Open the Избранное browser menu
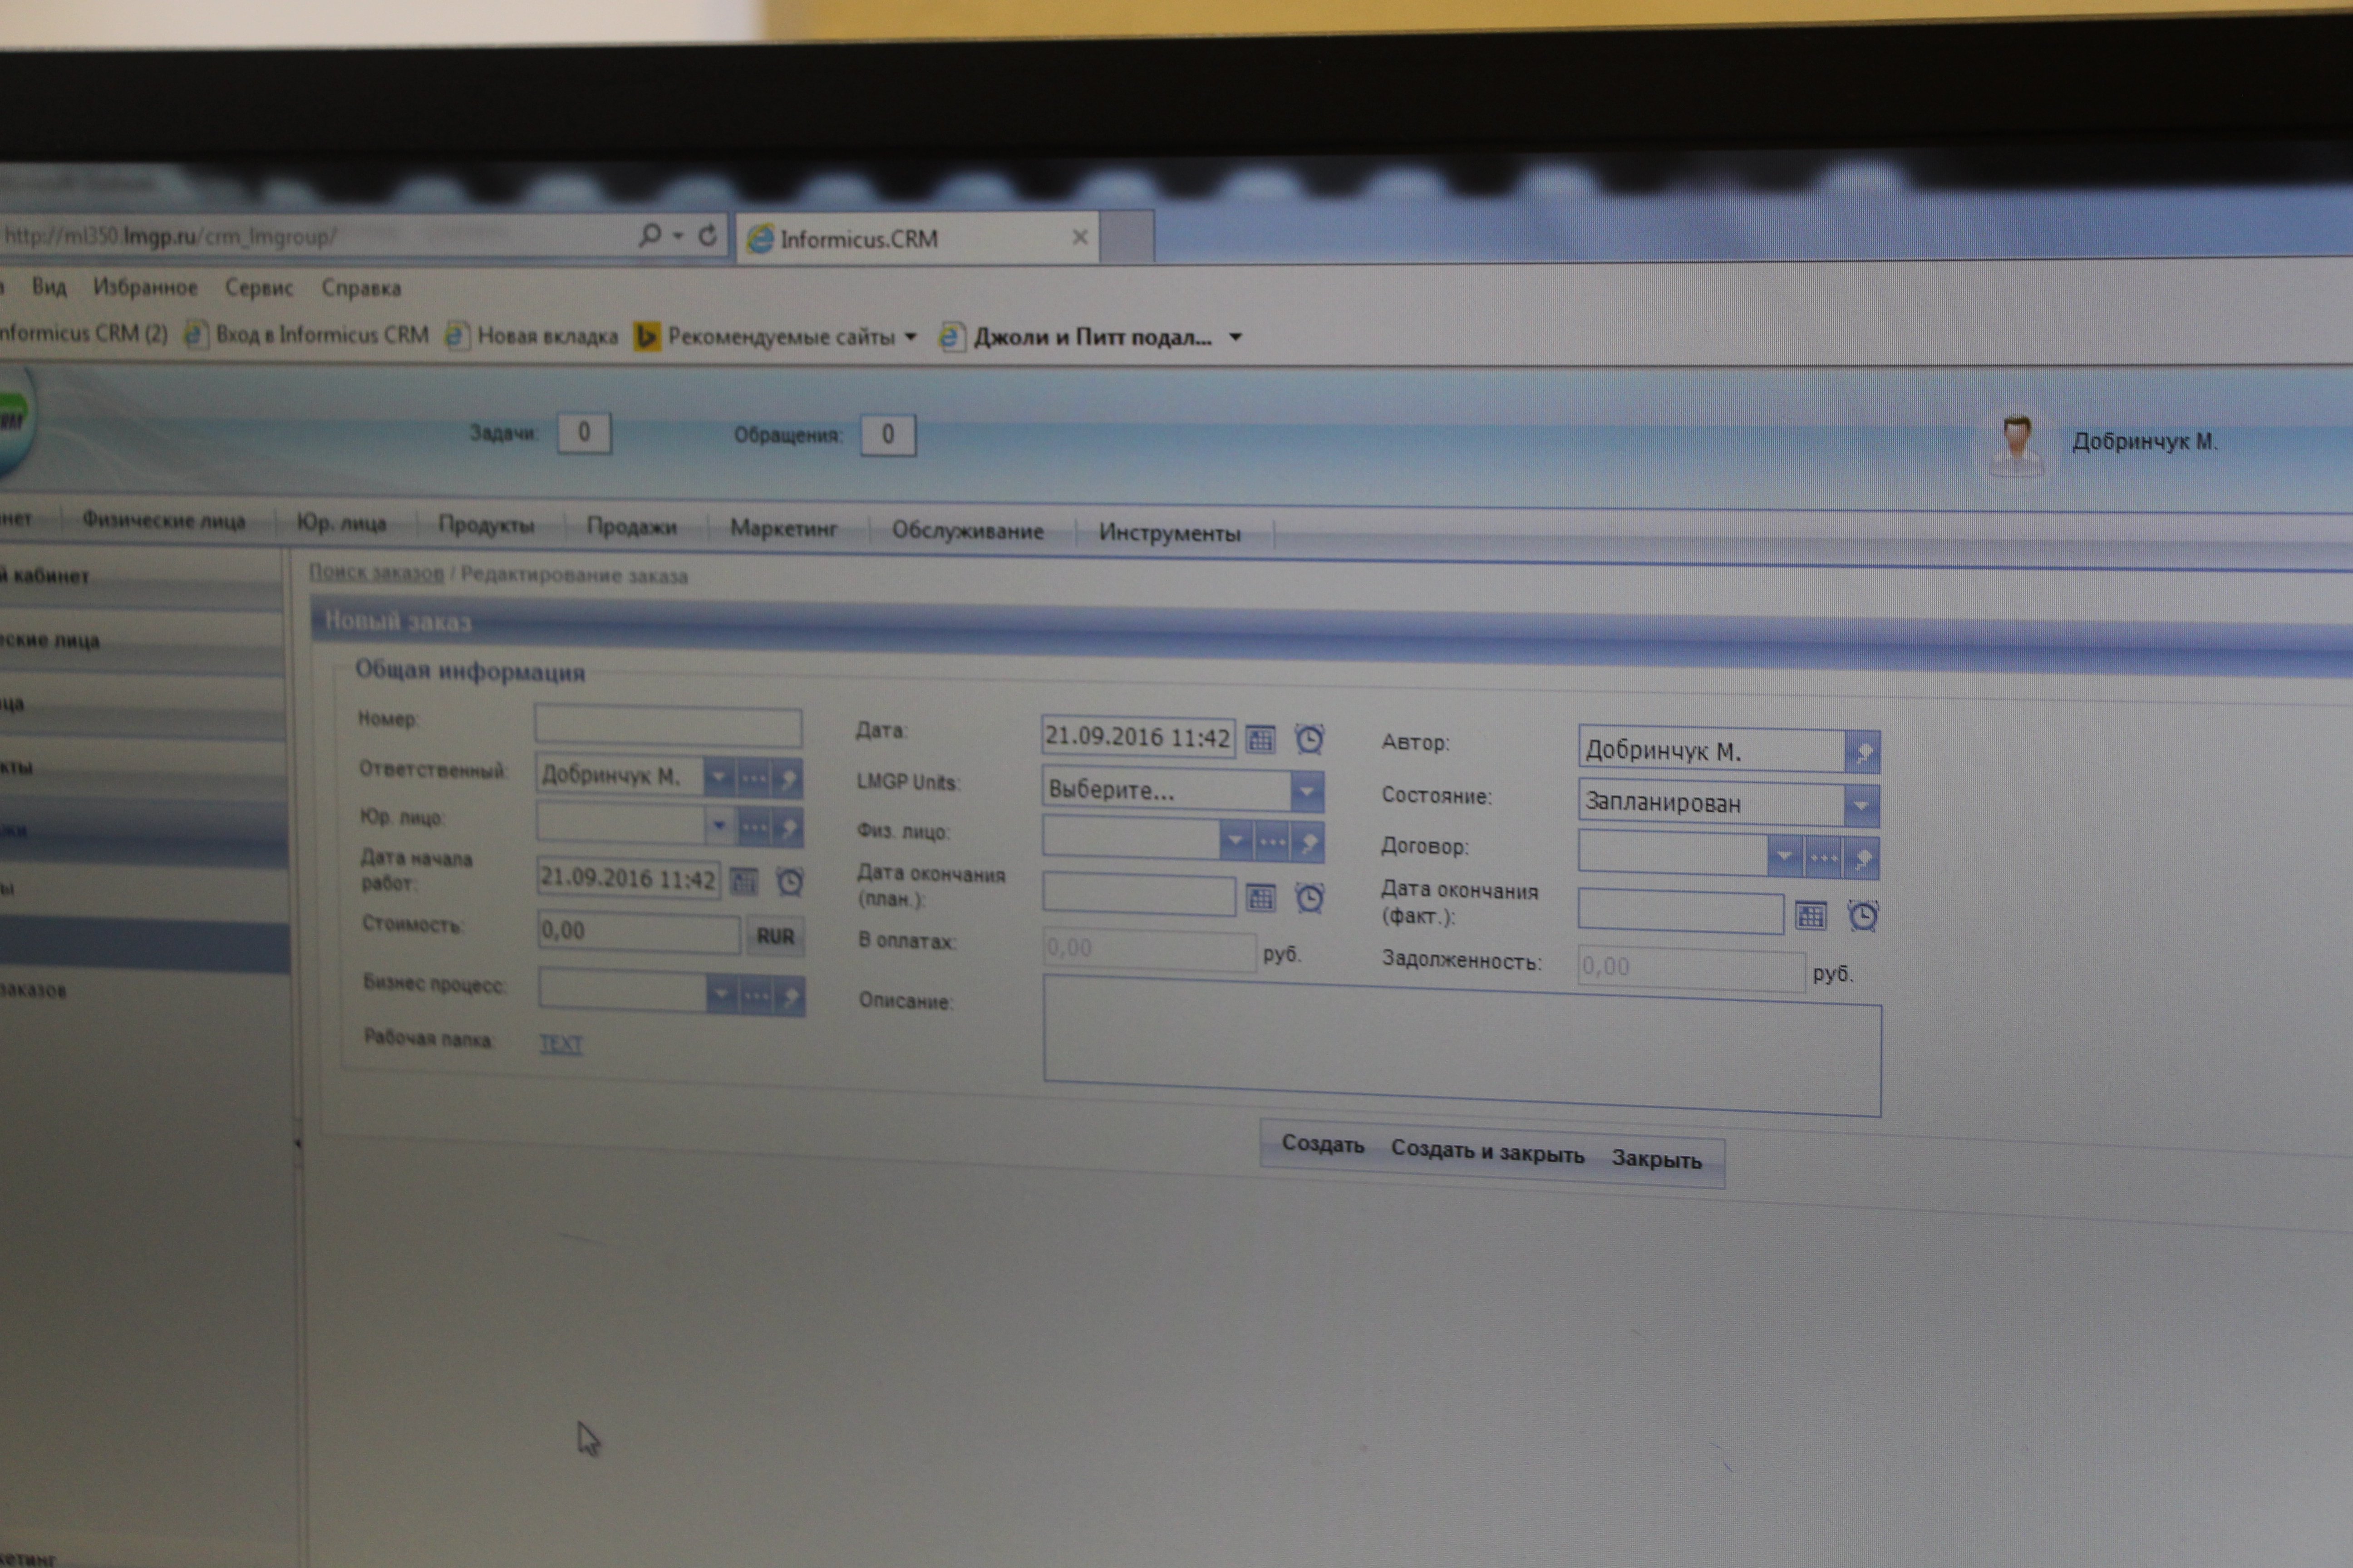Screen dimensions: 2353x1568 145,287
